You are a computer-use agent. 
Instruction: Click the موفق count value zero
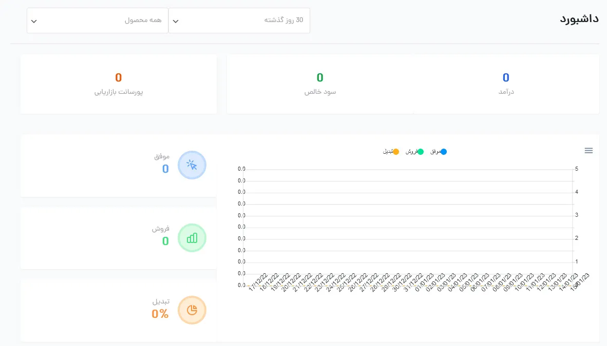click(x=165, y=169)
